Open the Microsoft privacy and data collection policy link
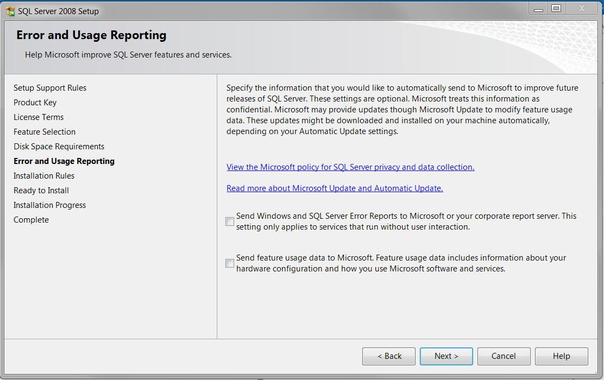The image size is (604, 380). click(x=350, y=167)
